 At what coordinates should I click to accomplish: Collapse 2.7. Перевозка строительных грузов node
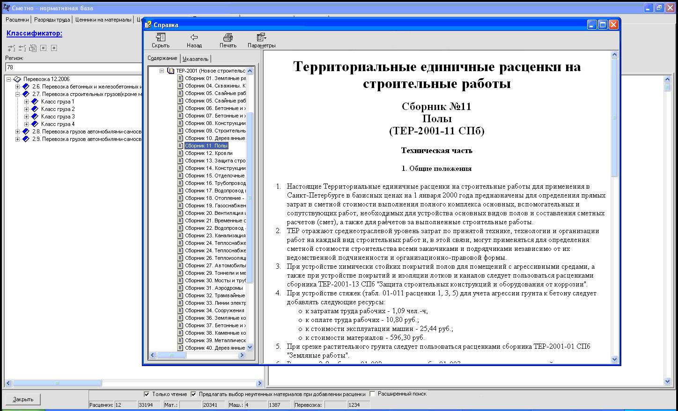[17, 94]
